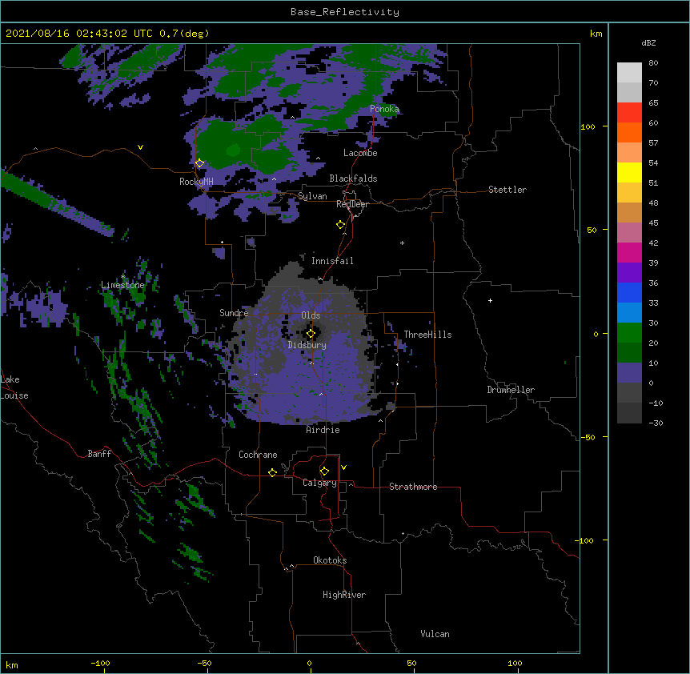The width and height of the screenshot is (690, 674).
Task: Select the Vulcan town label
Action: point(435,634)
